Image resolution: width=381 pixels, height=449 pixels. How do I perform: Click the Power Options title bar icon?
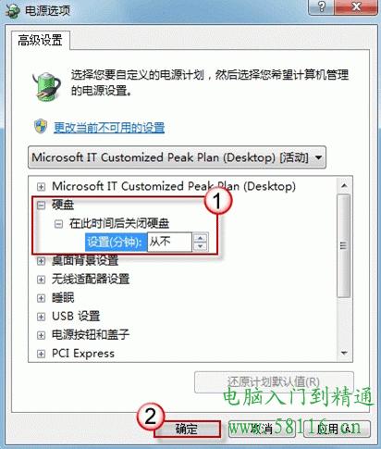13,10
